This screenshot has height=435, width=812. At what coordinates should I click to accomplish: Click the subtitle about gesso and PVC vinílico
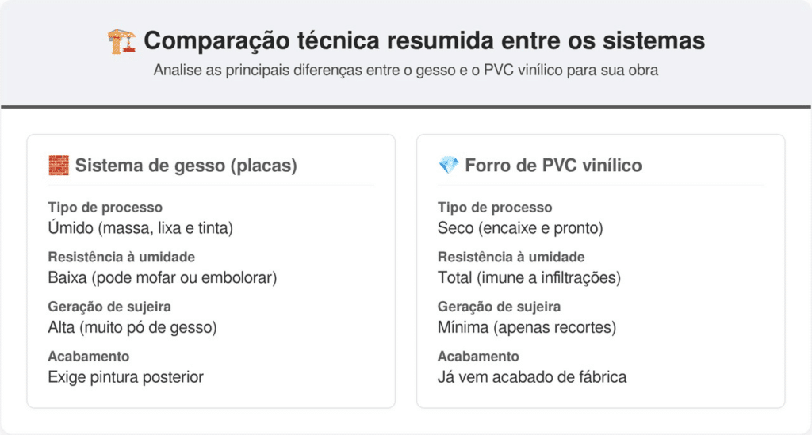(x=405, y=70)
